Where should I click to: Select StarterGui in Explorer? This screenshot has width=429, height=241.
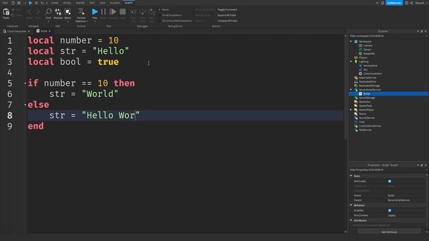pyautogui.click(x=365, y=102)
